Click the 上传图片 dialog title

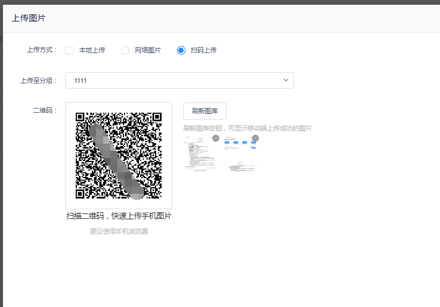pos(29,18)
